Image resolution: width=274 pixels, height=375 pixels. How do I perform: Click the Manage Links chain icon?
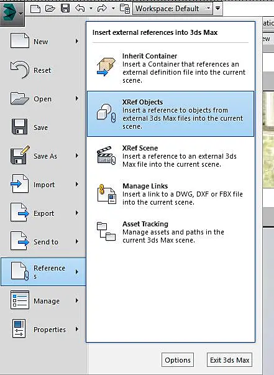point(106,193)
